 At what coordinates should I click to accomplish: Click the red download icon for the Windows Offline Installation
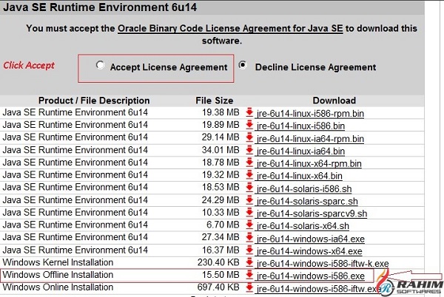point(249,275)
